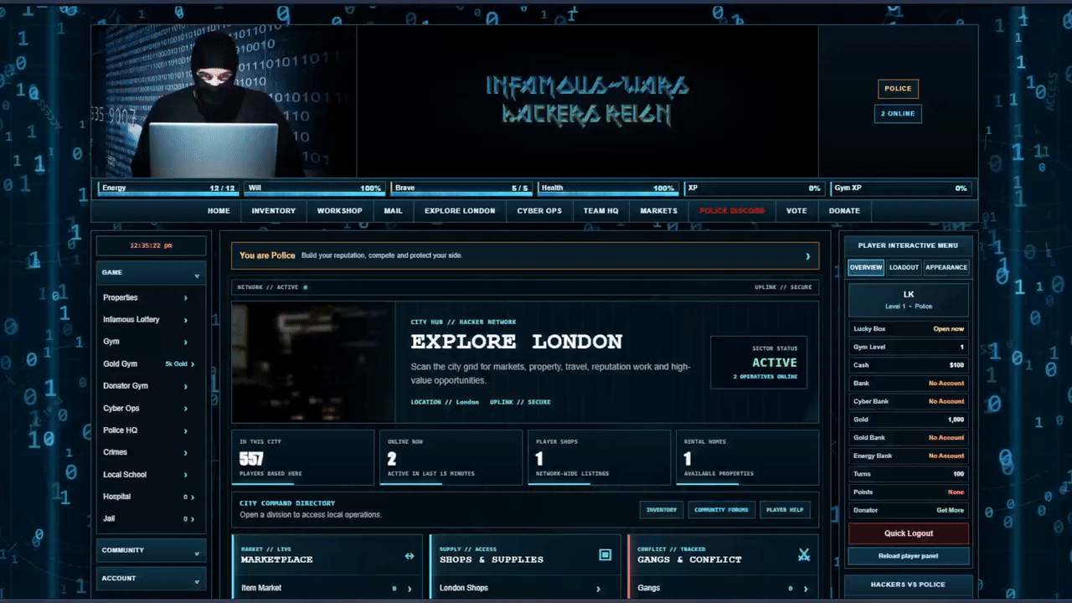
Task: Click the Quick Logout button
Action: pos(909,533)
